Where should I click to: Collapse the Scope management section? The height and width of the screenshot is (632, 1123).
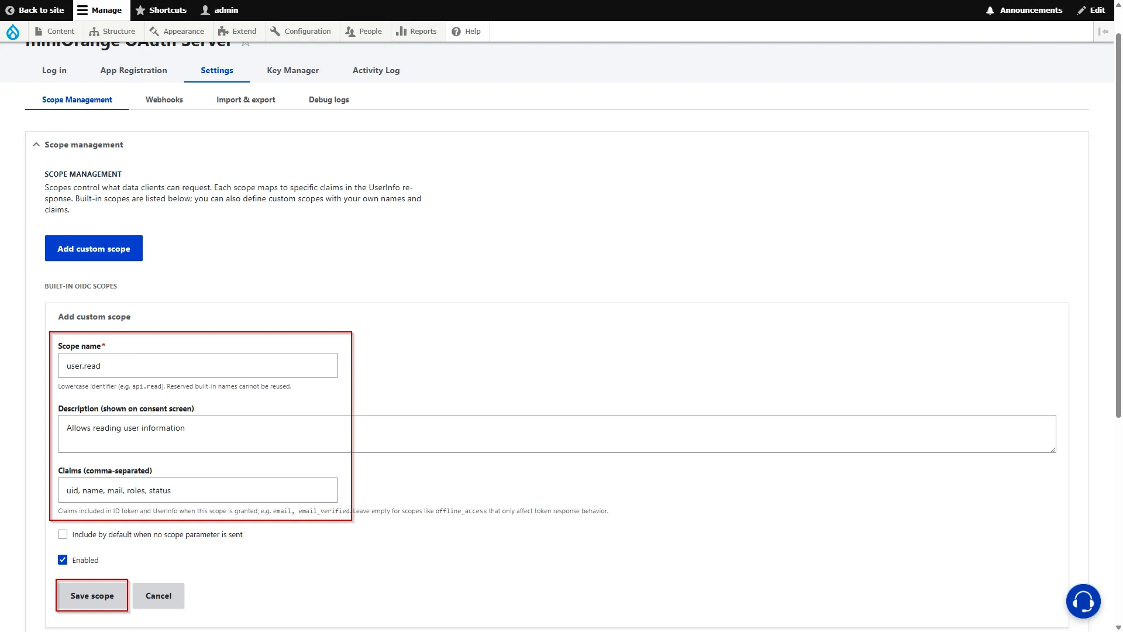click(78, 145)
